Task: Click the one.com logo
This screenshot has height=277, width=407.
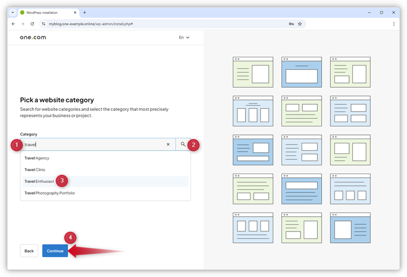Action: 32,37
